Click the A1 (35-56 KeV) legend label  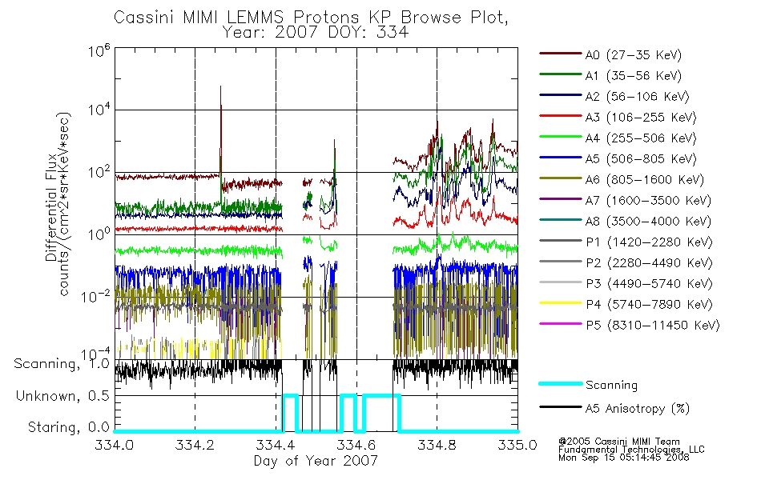[633, 76]
